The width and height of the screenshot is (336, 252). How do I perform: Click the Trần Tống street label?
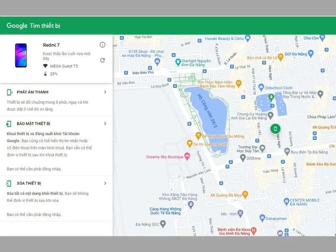[x=270, y=171]
